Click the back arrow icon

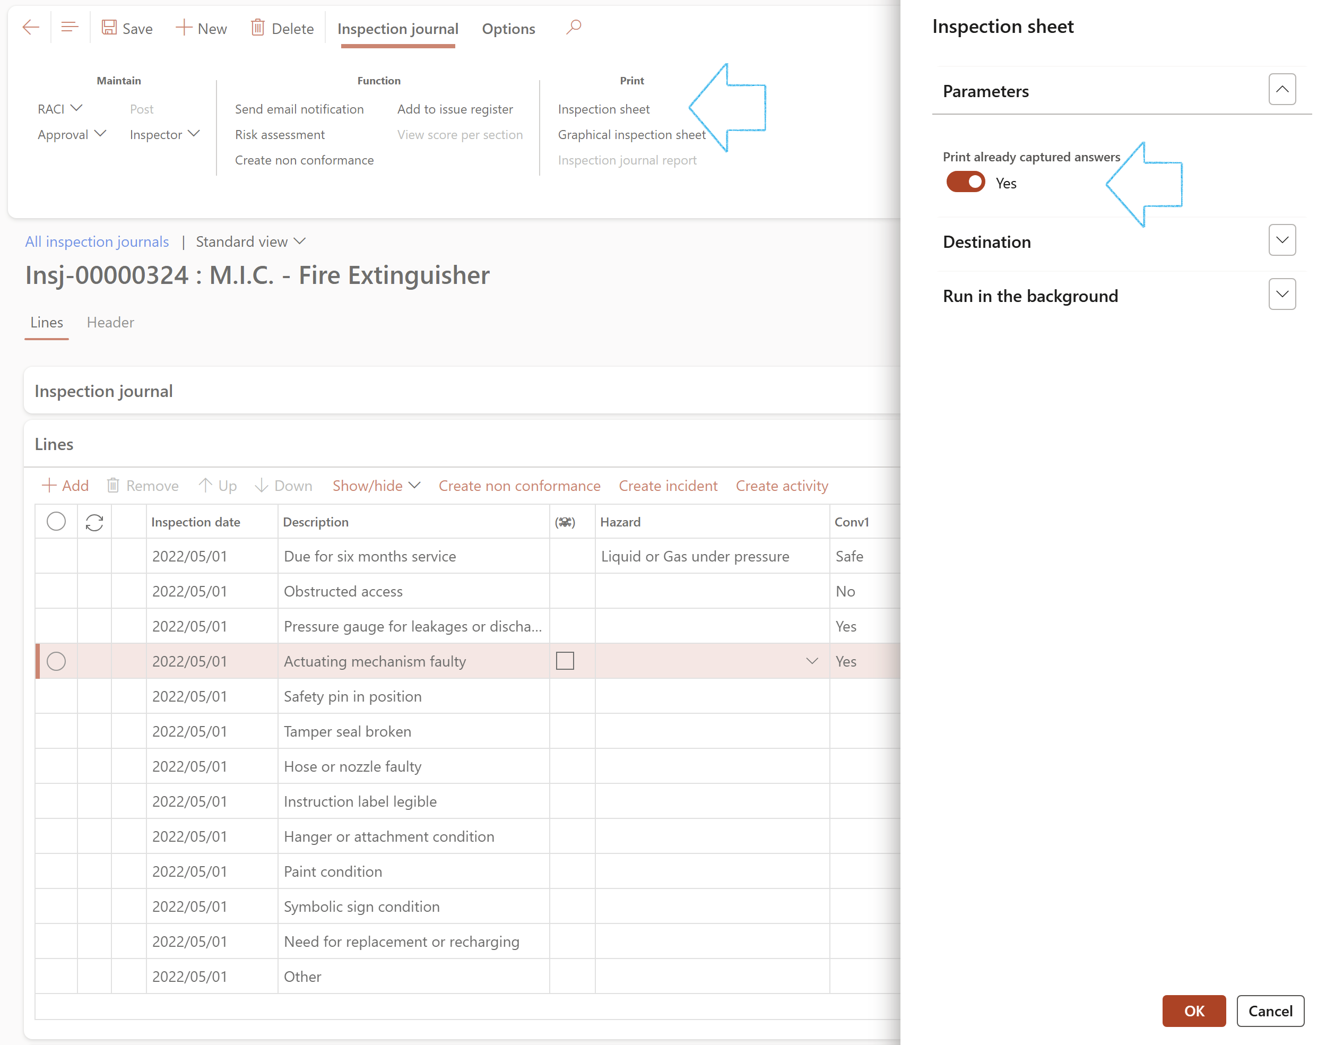(x=31, y=28)
